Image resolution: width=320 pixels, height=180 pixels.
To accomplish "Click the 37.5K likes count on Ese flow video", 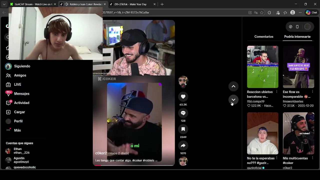I will [289, 106].
